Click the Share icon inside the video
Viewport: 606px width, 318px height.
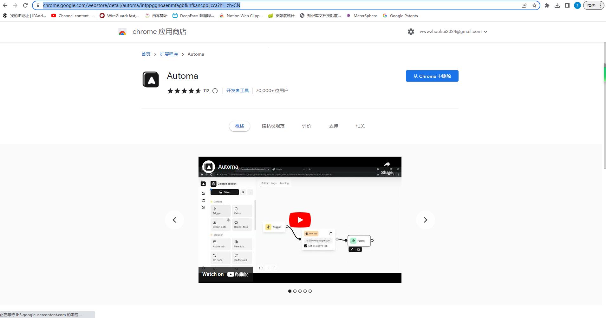pos(387,165)
